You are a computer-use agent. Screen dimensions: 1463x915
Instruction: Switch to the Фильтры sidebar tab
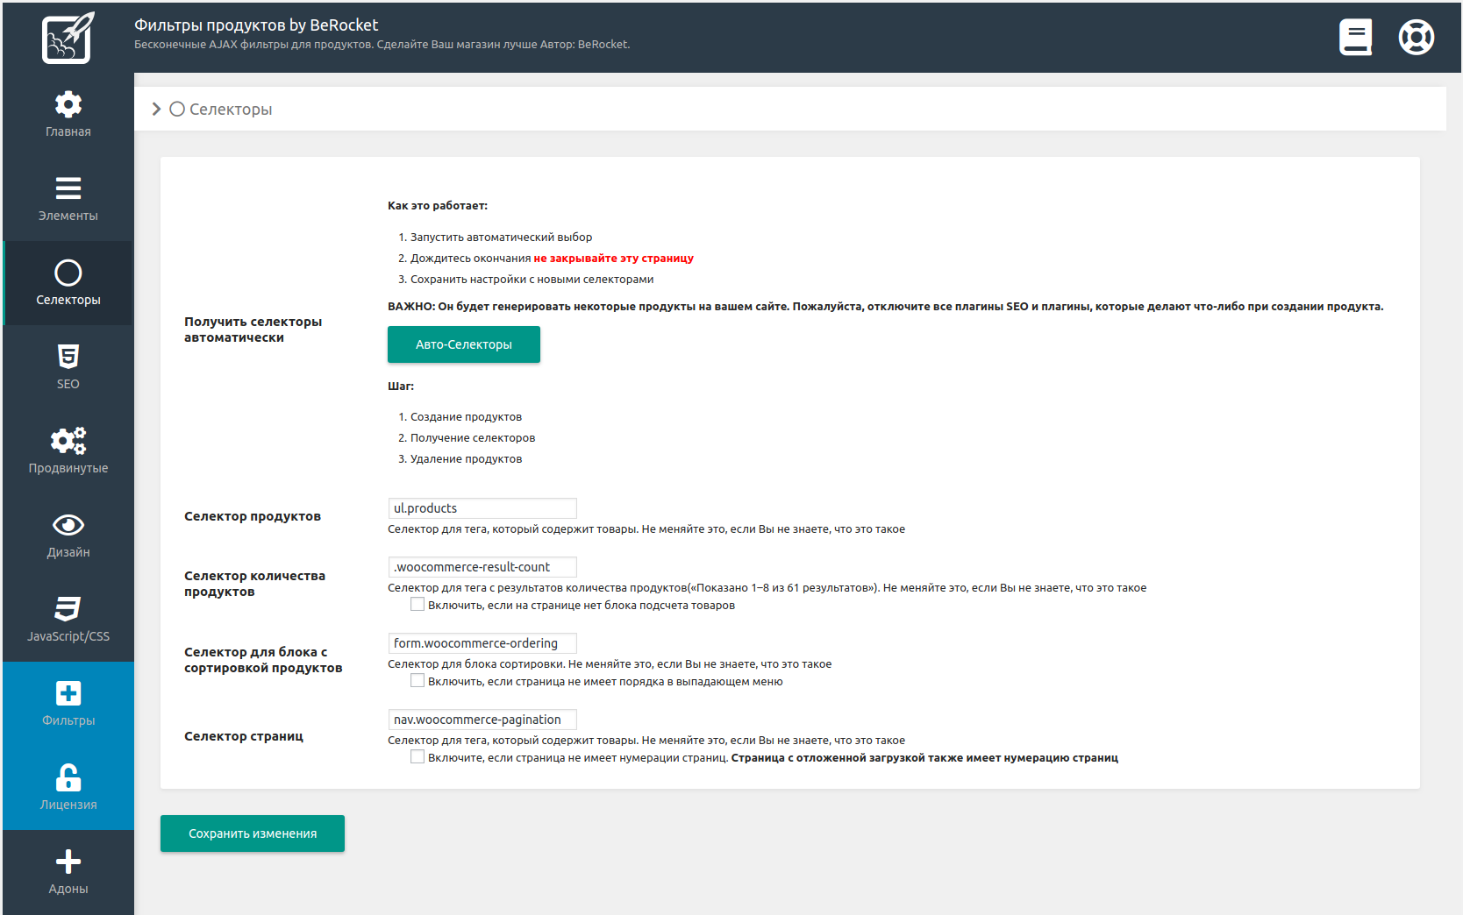68,704
